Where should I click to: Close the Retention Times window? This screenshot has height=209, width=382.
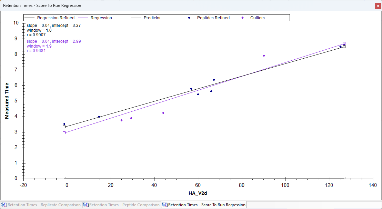coord(378,6)
